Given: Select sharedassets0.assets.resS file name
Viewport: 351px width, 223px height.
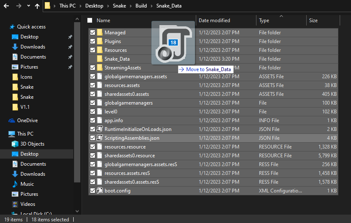Looking at the screenshot, I should tap(132, 182).
